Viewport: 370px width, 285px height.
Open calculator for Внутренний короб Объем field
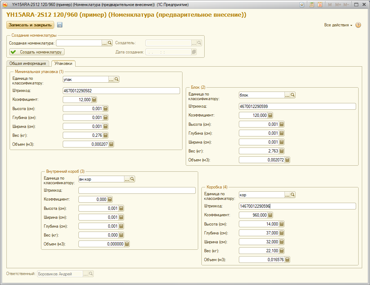pyautogui.click(x=127, y=244)
